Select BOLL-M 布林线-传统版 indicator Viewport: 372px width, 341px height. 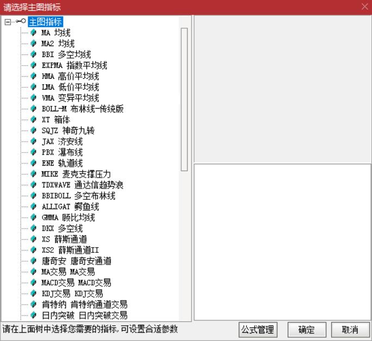pos(83,109)
